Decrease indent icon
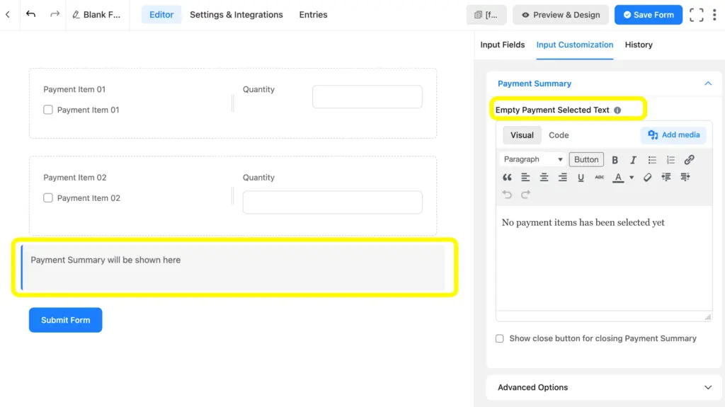The width and height of the screenshot is (725, 407). tap(666, 177)
